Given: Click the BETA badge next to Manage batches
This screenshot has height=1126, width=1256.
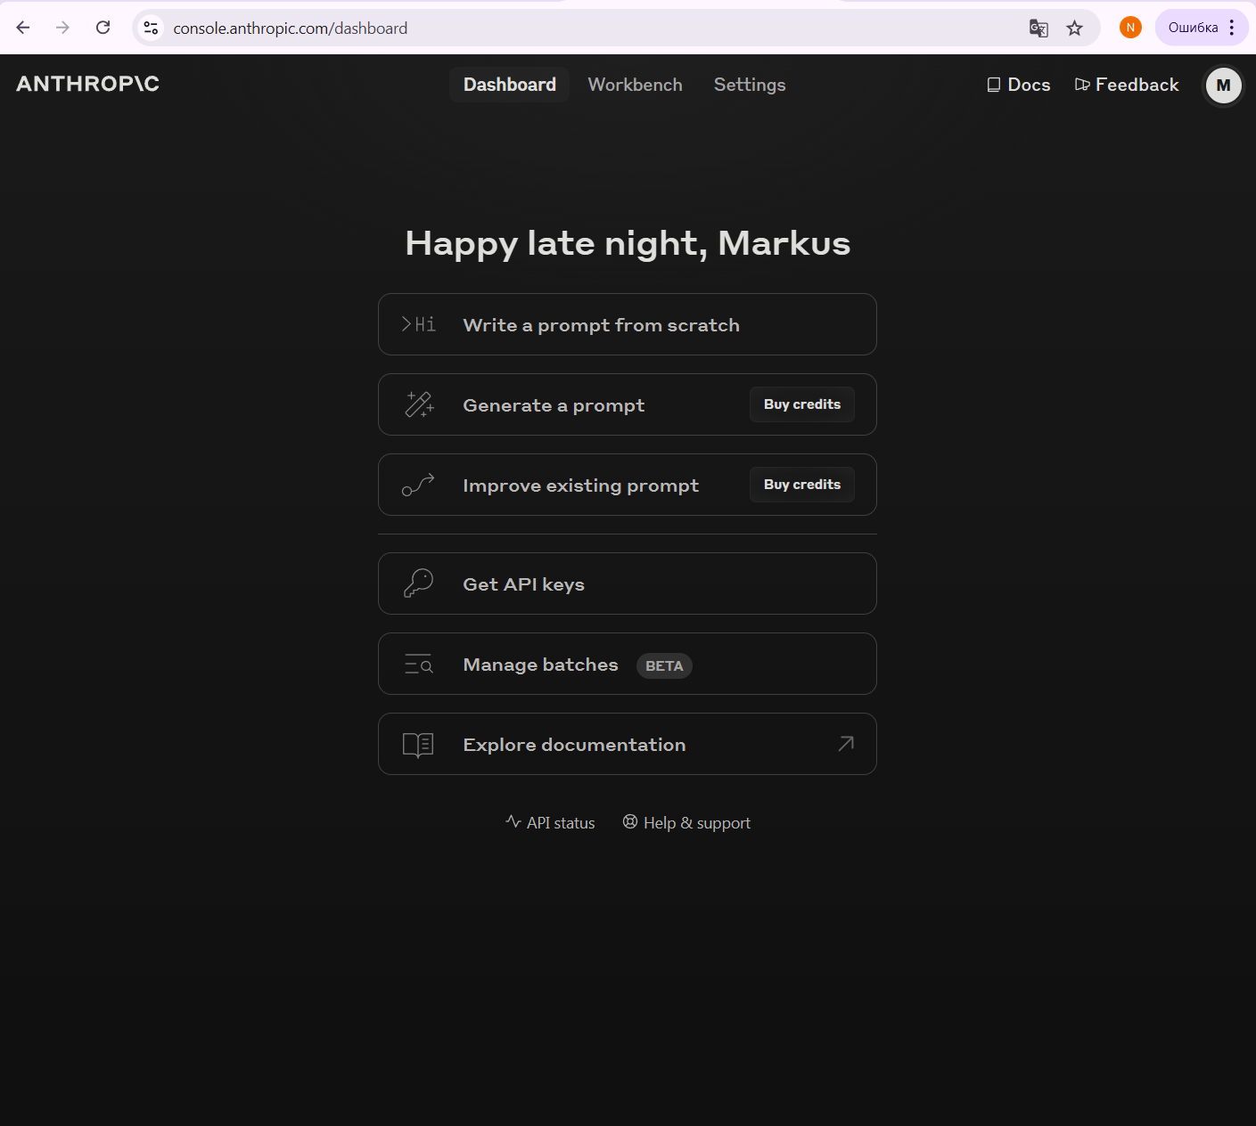Looking at the screenshot, I should tap(664, 665).
